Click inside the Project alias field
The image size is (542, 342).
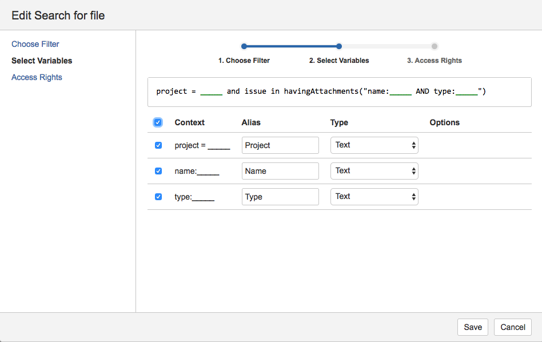click(280, 145)
